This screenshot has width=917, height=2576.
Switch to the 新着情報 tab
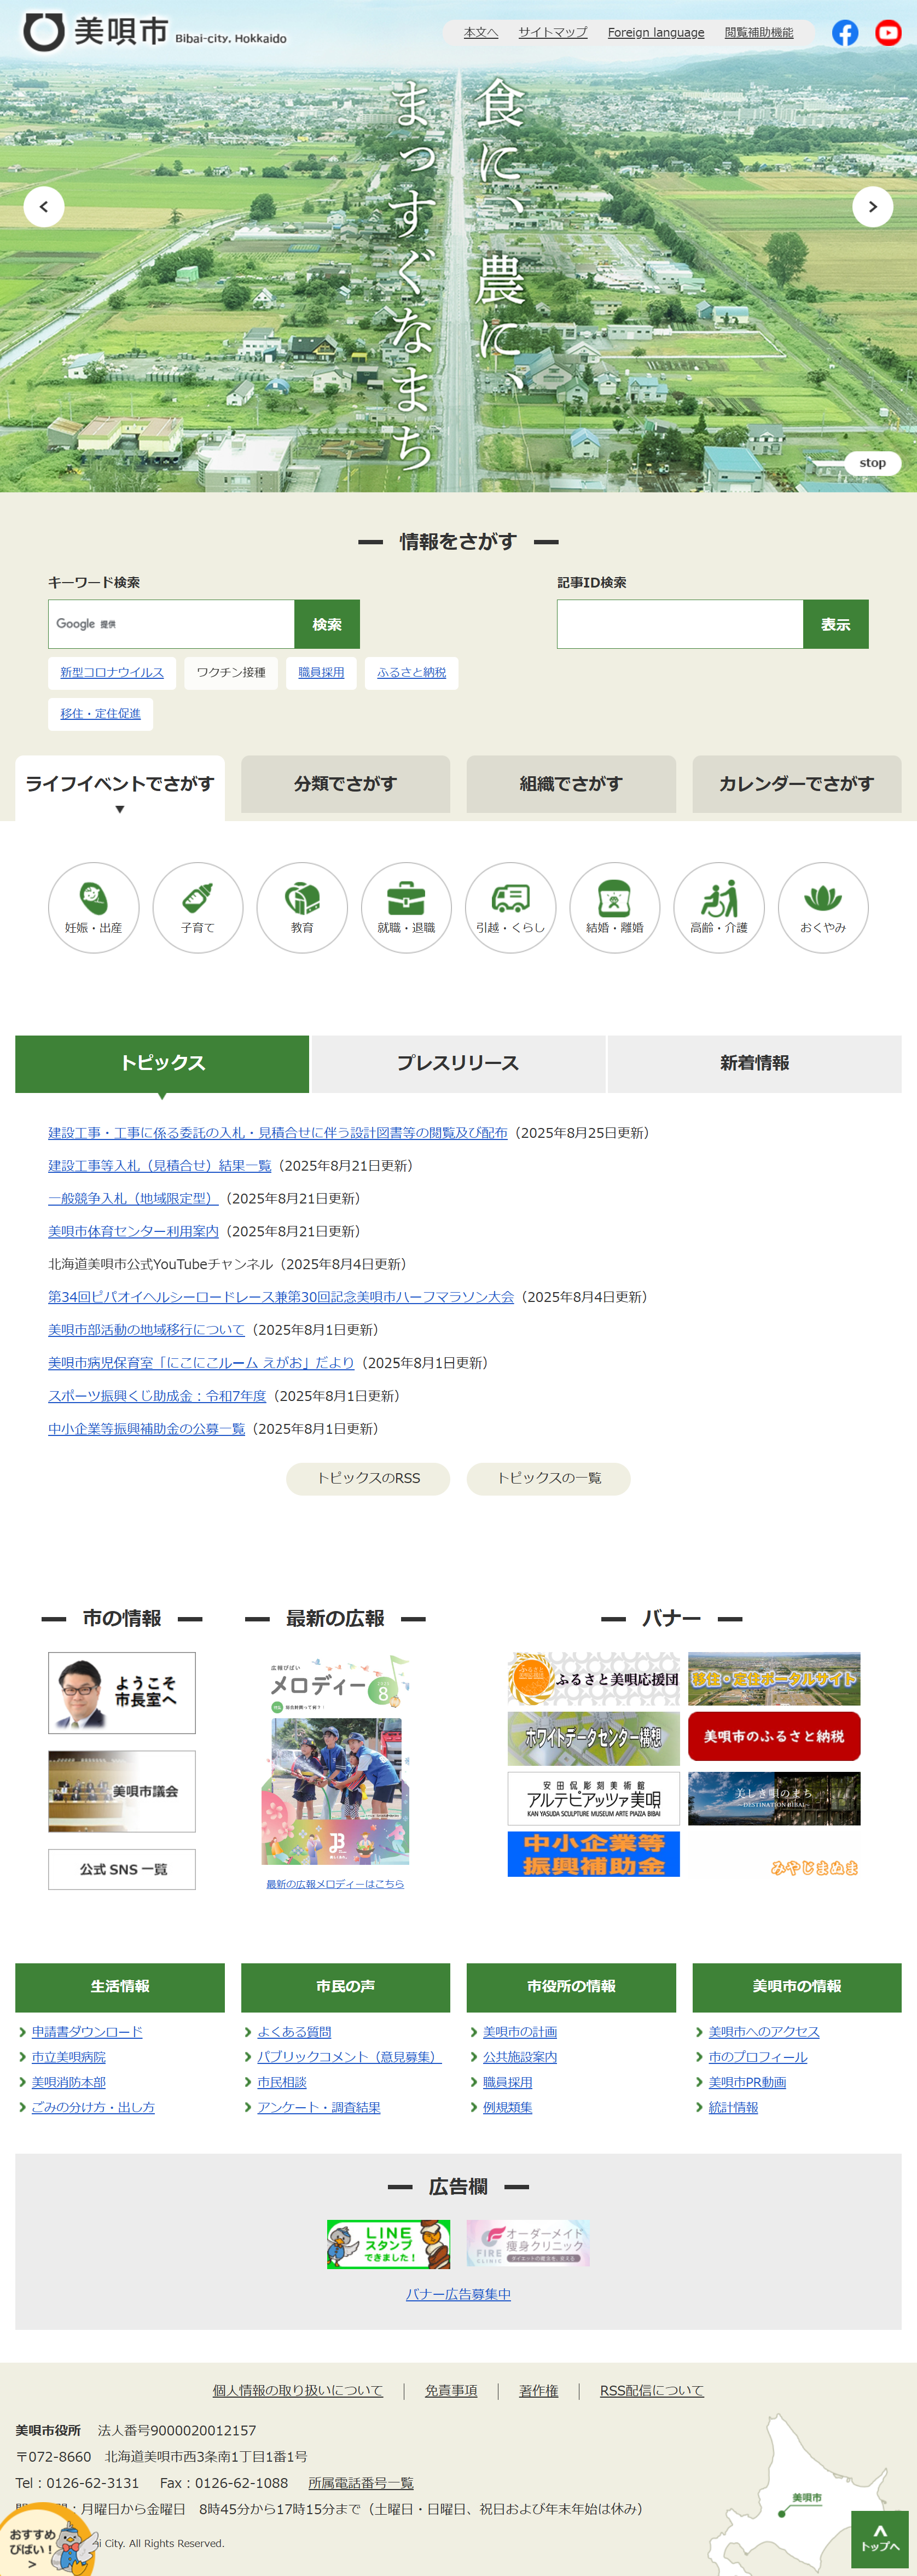755,1064
